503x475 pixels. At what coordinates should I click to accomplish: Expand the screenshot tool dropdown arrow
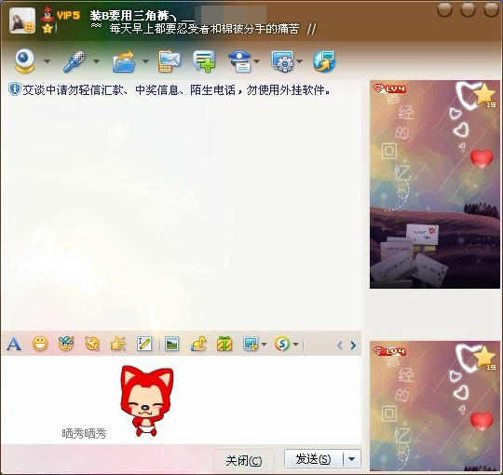[264, 345]
